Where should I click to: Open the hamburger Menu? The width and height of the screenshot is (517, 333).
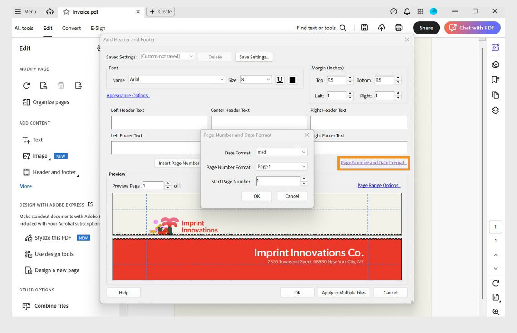click(22, 11)
